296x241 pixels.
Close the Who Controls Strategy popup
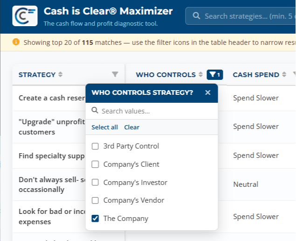pos(207,92)
